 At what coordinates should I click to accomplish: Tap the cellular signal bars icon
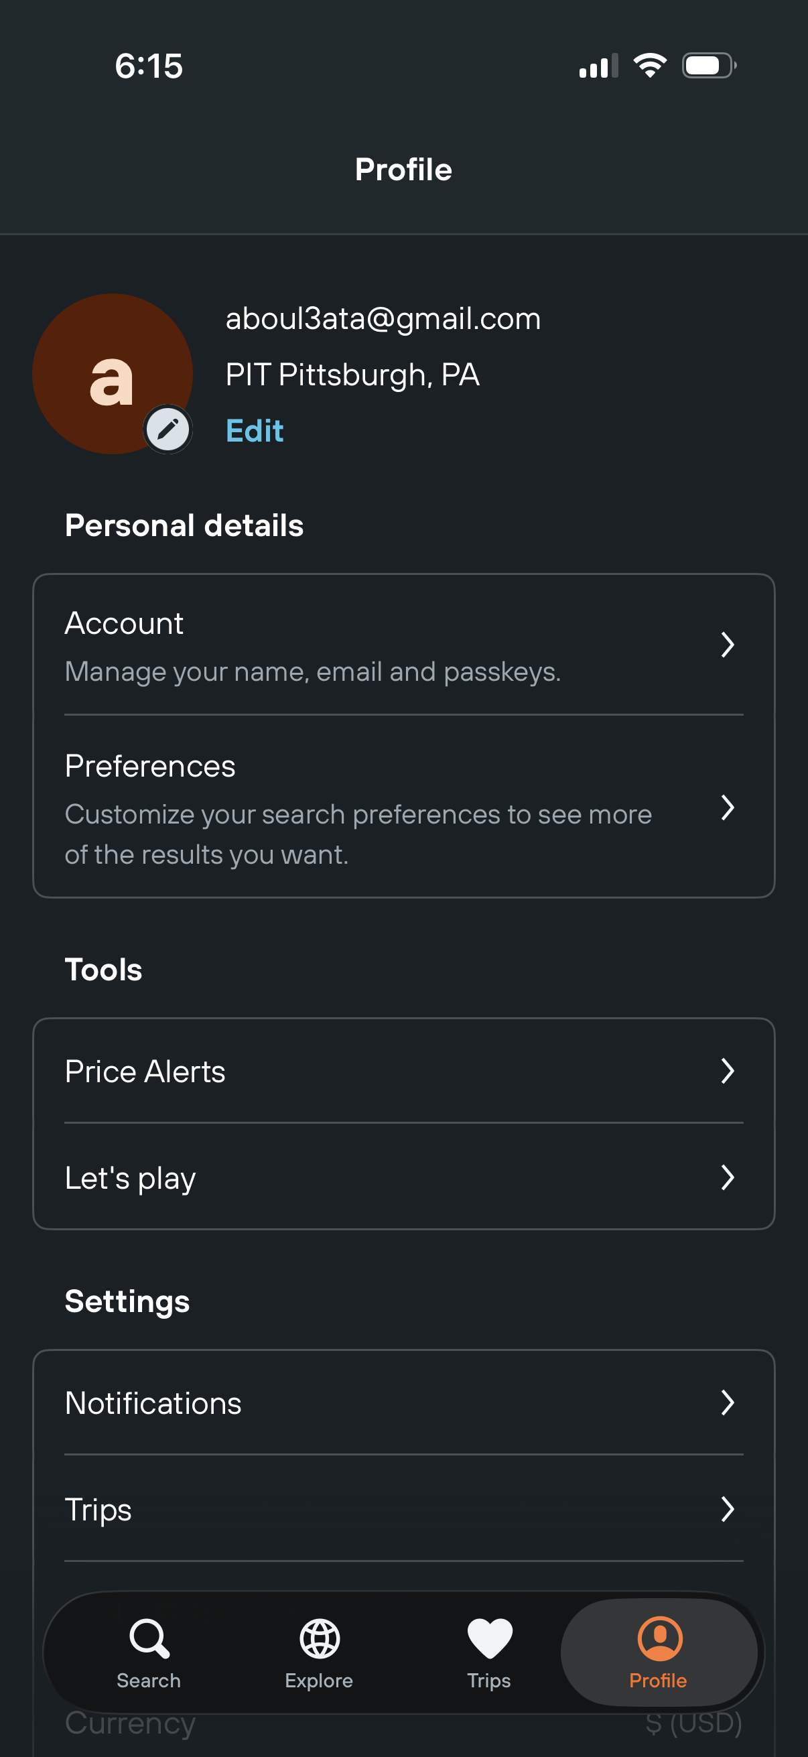[x=598, y=66]
